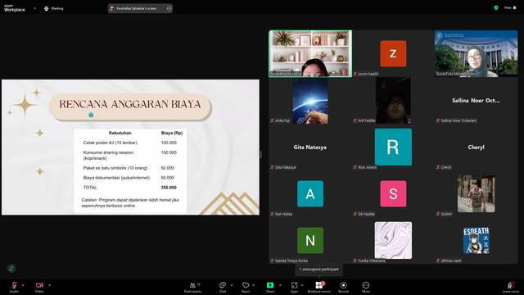
Task: Click the Kebutuhan column header
Action: pyautogui.click(x=120, y=133)
